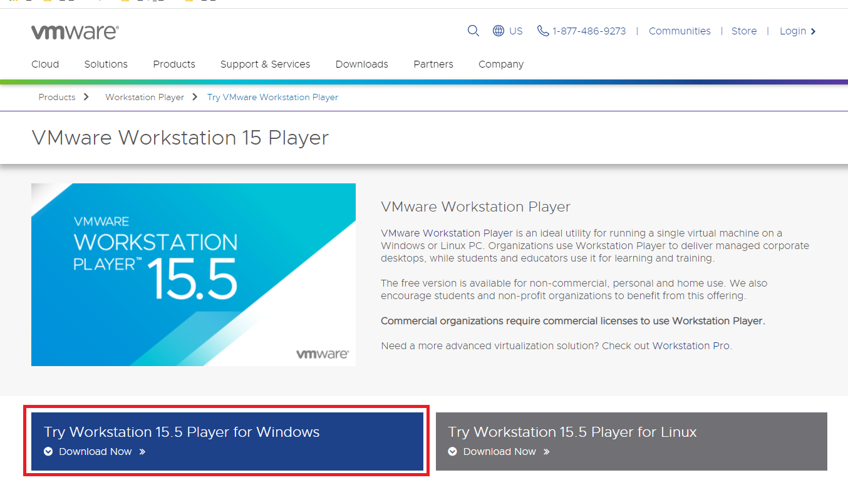Visit the Store link
The image size is (848, 490).
pos(744,31)
